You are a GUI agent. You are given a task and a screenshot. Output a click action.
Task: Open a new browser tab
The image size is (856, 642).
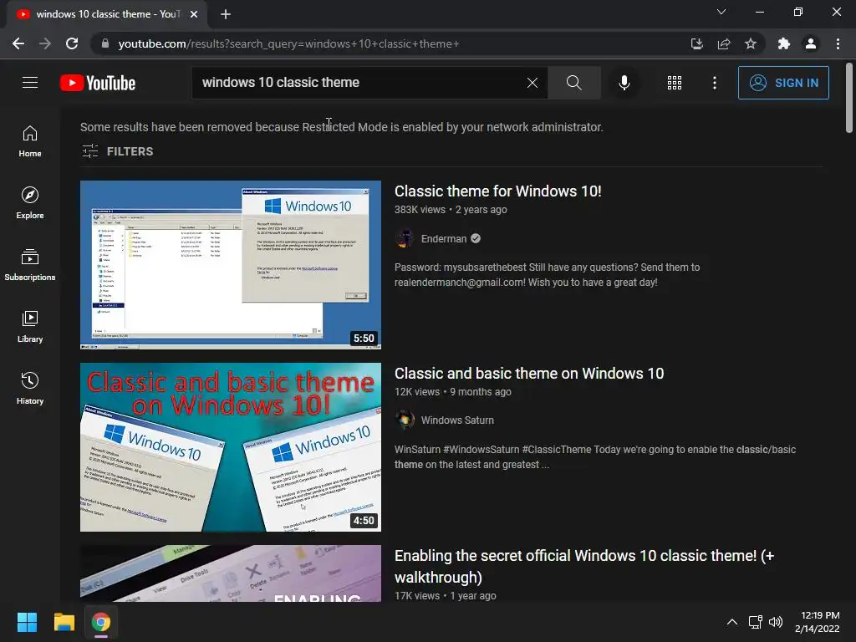point(226,14)
